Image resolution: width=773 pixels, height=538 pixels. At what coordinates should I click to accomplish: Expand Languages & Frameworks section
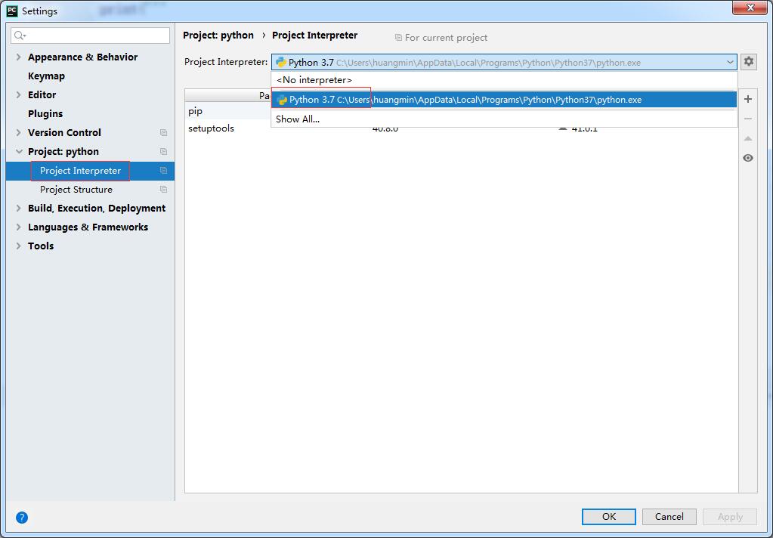[x=19, y=227]
